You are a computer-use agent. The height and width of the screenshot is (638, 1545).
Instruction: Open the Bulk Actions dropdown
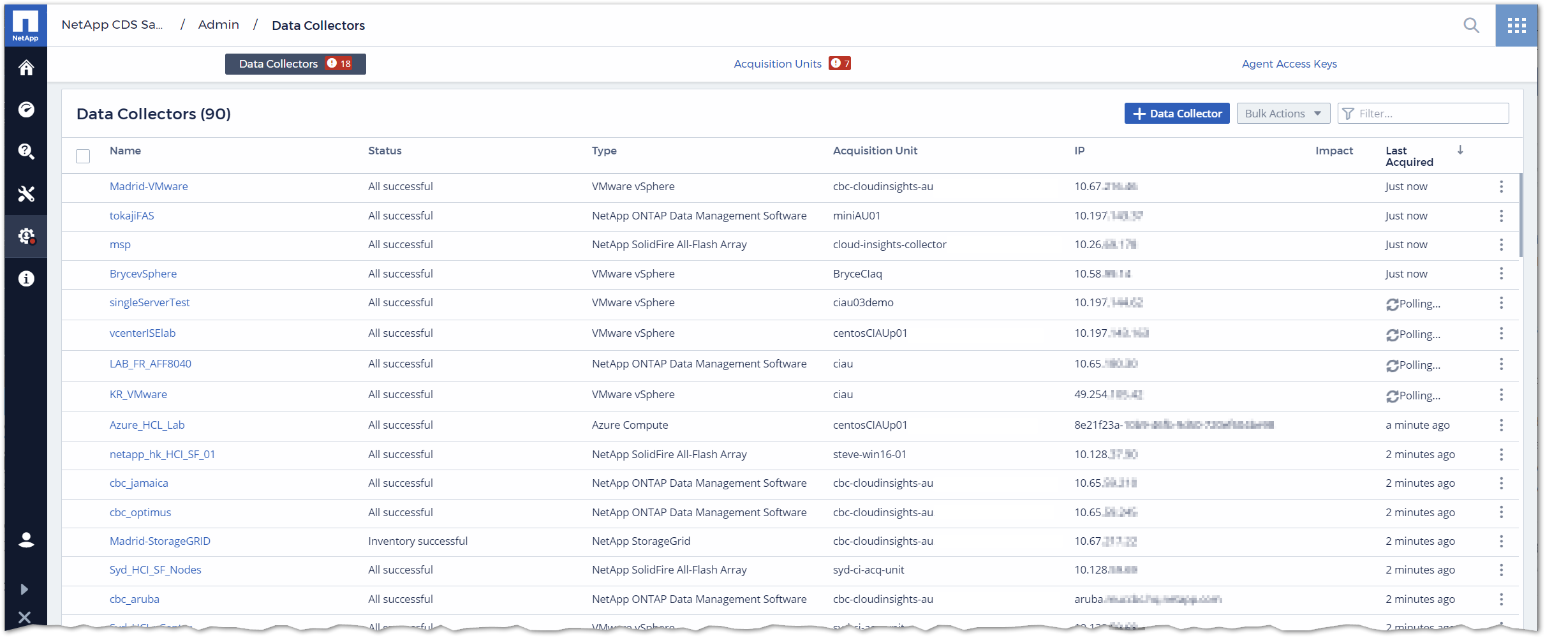[1282, 113]
